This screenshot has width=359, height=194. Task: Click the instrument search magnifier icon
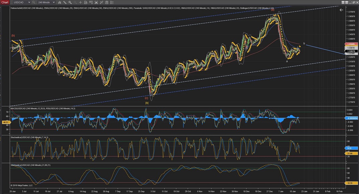coord(34,2)
